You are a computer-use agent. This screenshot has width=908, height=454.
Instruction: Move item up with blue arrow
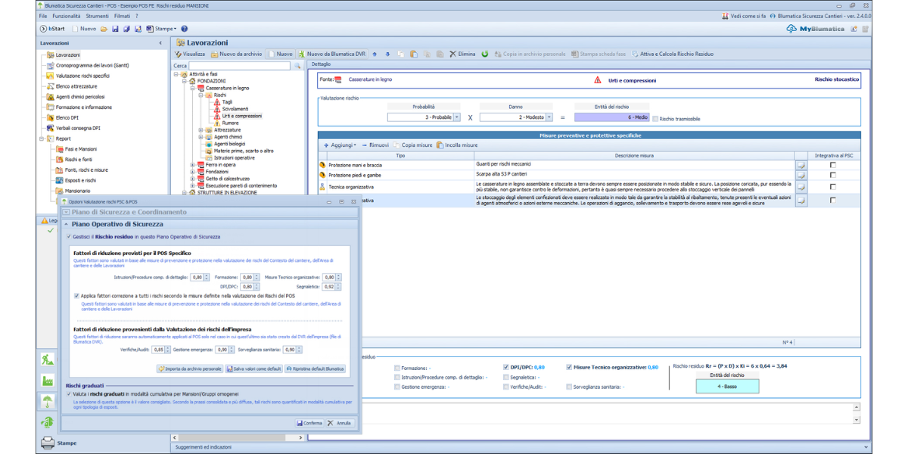[376, 54]
